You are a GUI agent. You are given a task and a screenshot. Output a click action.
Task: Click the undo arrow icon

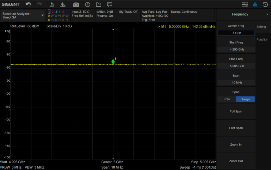click(28, 5)
